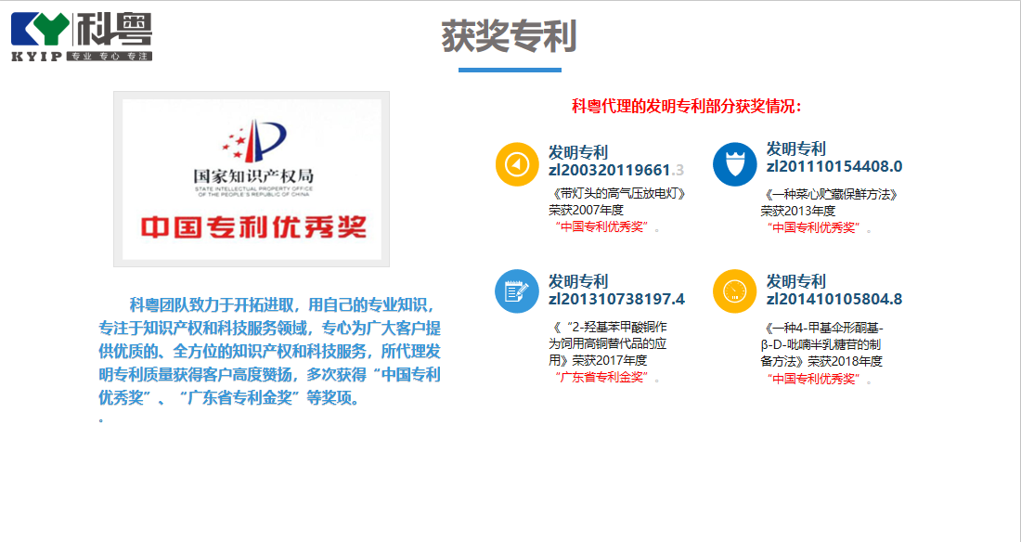This screenshot has height=542, width=1021.
Task: Select patent number zl200320119661.3
Action: point(616,170)
